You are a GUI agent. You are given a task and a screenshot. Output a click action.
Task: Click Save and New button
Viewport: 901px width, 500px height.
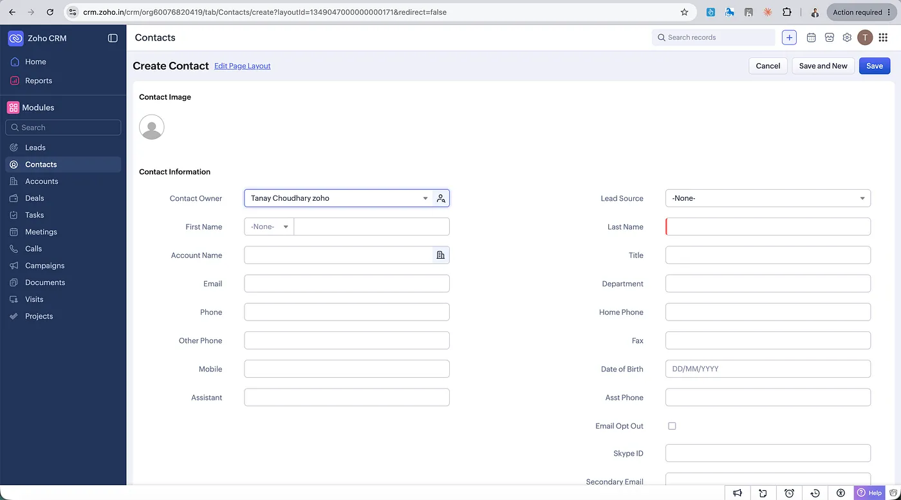point(823,66)
